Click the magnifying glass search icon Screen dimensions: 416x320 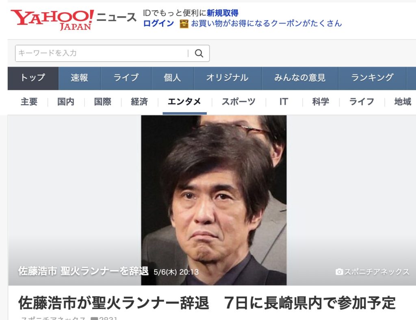pyautogui.click(x=199, y=53)
